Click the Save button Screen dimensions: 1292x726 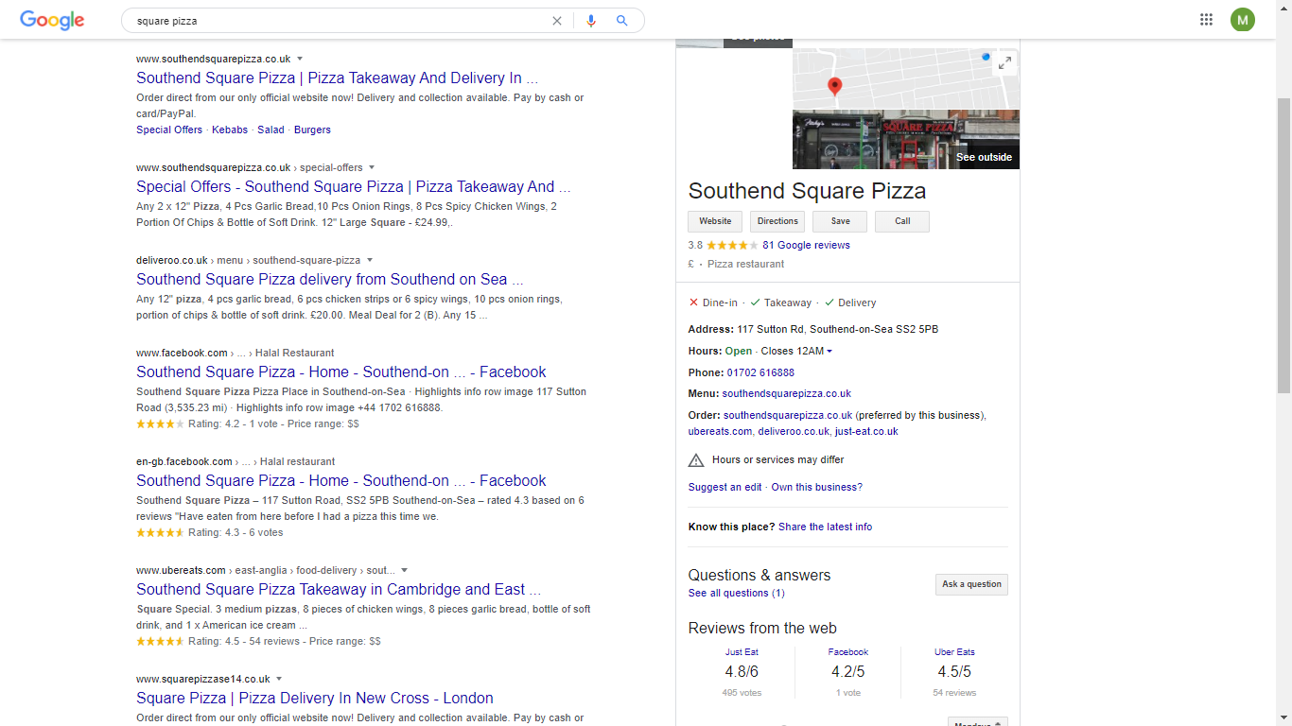click(840, 221)
